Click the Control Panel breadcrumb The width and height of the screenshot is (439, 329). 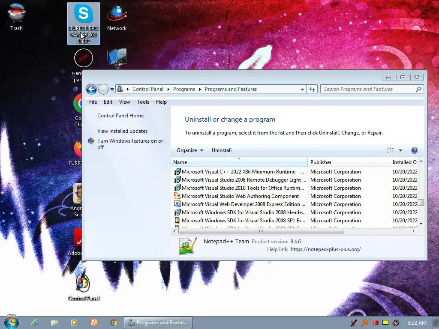tap(148, 89)
